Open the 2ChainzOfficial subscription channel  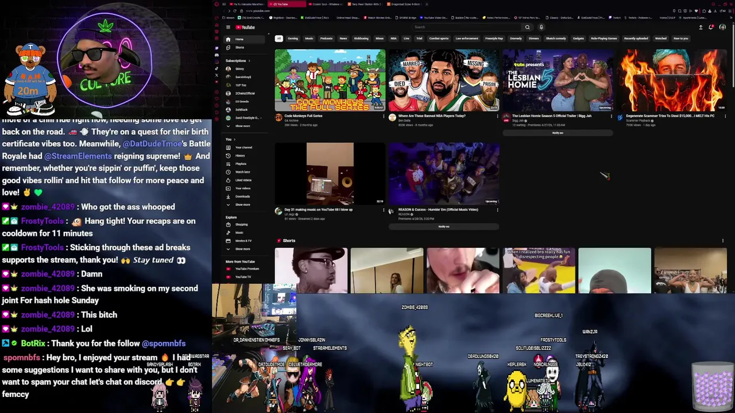pos(245,93)
